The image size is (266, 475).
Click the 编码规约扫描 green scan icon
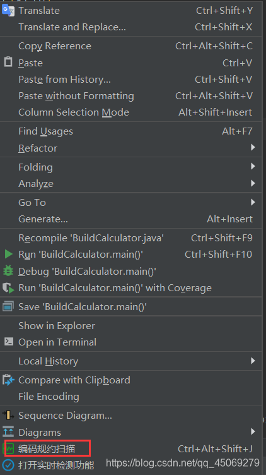(9, 448)
